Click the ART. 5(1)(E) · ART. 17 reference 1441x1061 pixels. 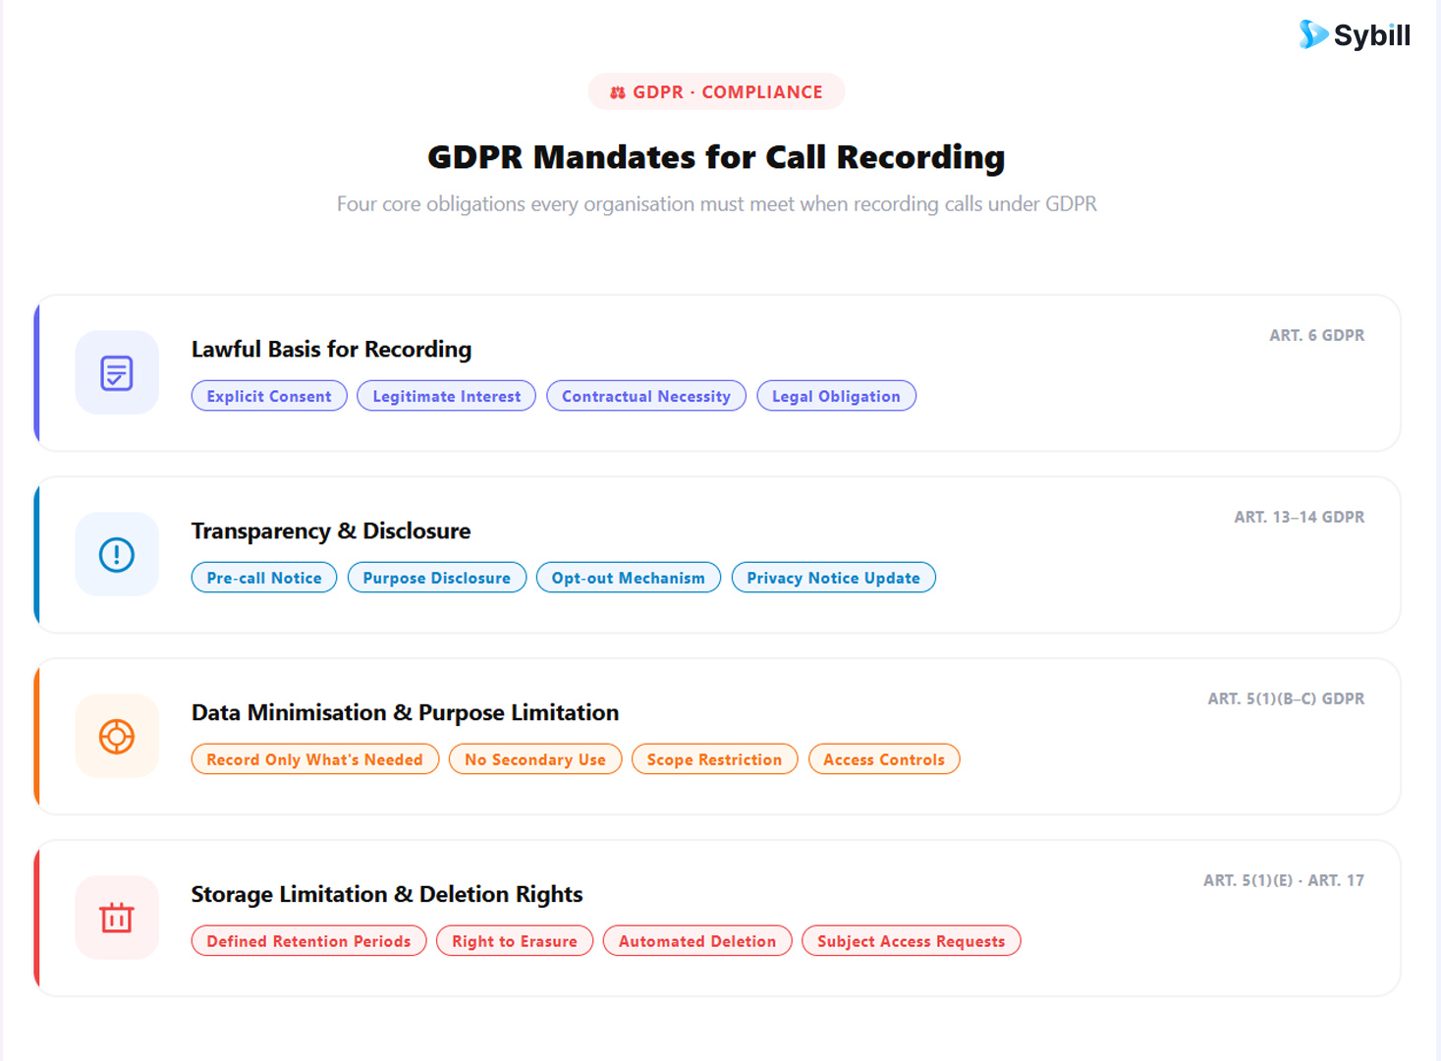point(1284,880)
